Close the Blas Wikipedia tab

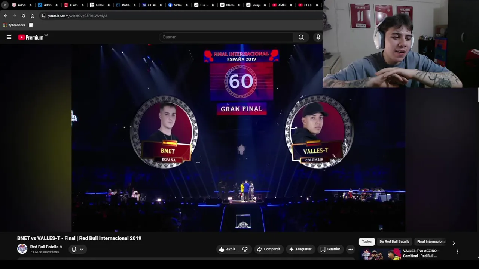239,5
